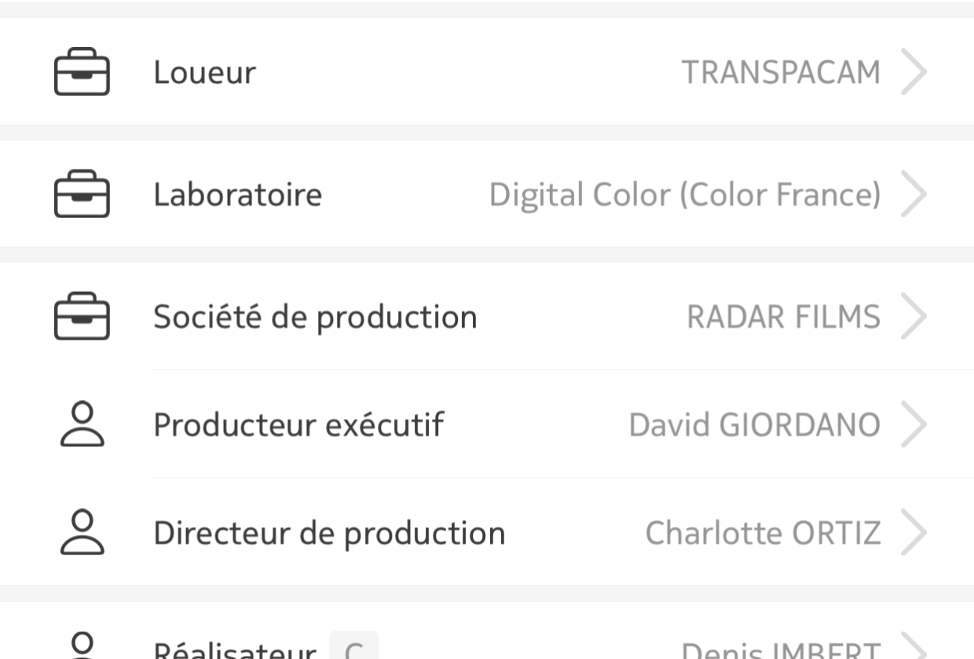This screenshot has height=659, width=974.
Task: Select the Loueur list item
Action: [487, 71]
